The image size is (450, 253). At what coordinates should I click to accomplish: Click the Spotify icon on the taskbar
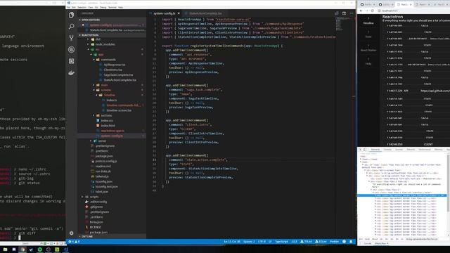[x=40, y=249]
